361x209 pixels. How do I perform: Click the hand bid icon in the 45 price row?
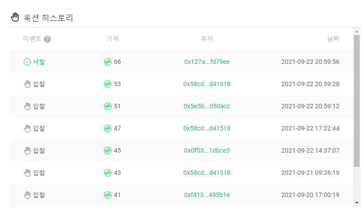click(x=27, y=150)
